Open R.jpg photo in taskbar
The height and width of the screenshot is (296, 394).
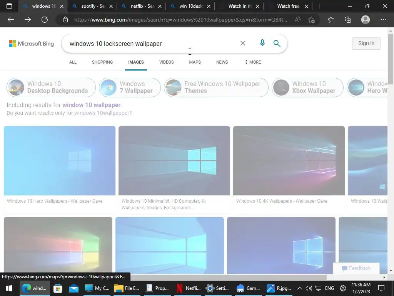coord(279,288)
